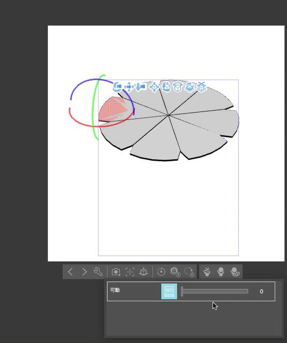This screenshot has width=287, height=343.
Task: Select free rotate object cube icon
Action: click(x=167, y=87)
